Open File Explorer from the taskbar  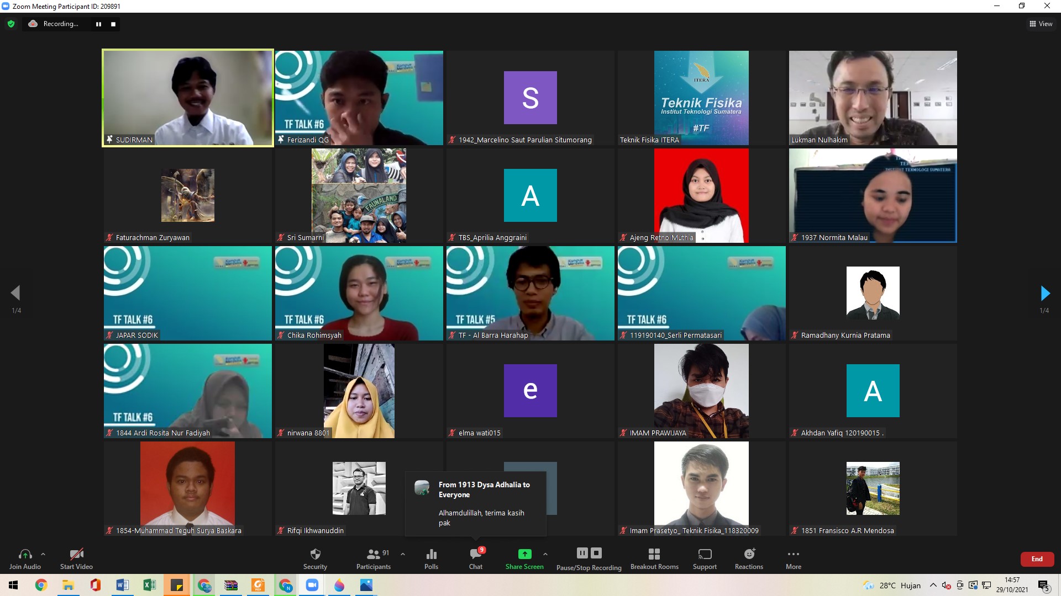[68, 585]
